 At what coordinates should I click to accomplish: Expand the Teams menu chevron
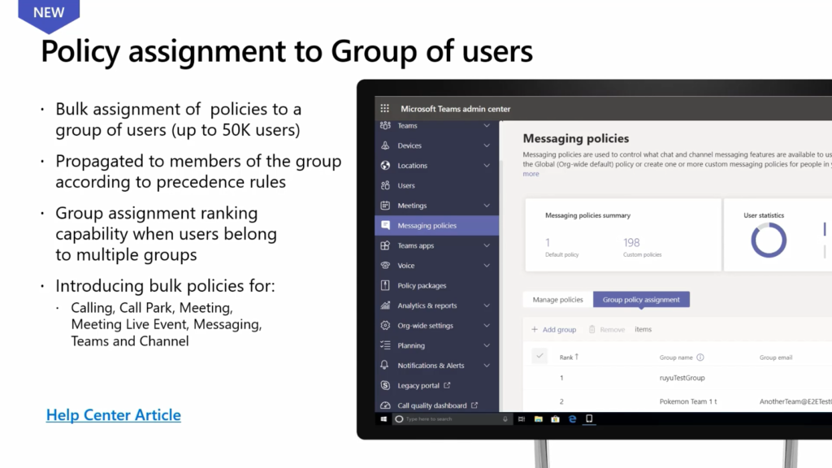tap(487, 126)
